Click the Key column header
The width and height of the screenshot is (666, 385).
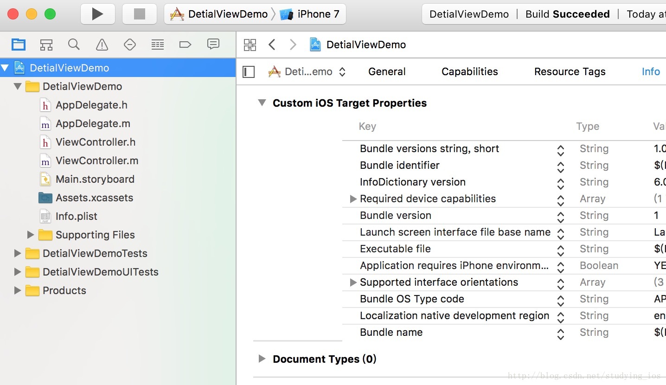point(367,127)
